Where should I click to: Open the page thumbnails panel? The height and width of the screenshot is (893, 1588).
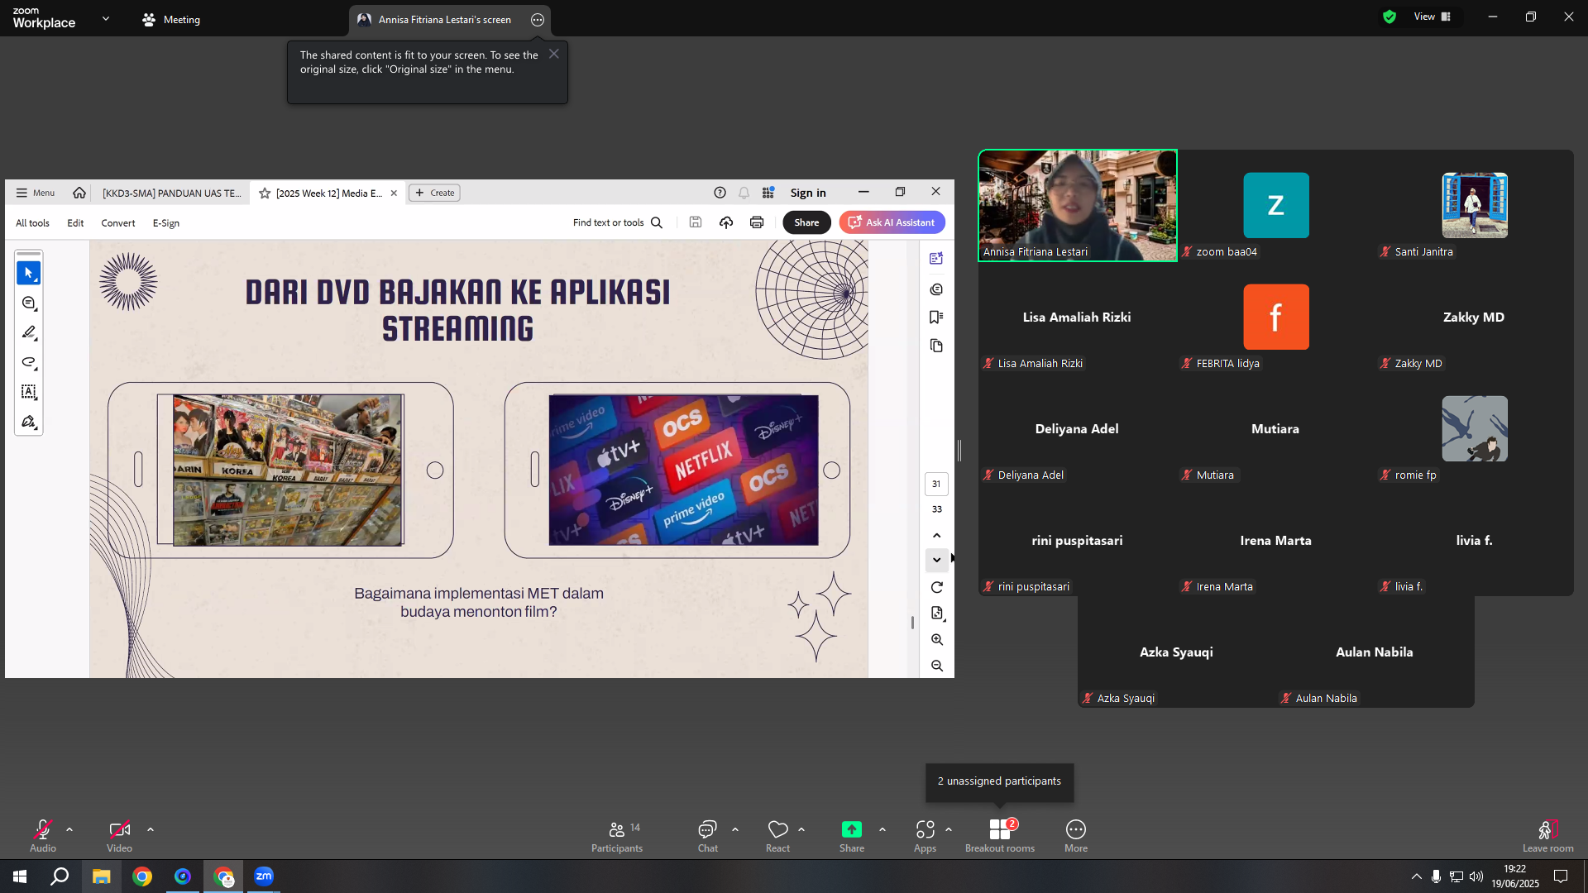936,346
